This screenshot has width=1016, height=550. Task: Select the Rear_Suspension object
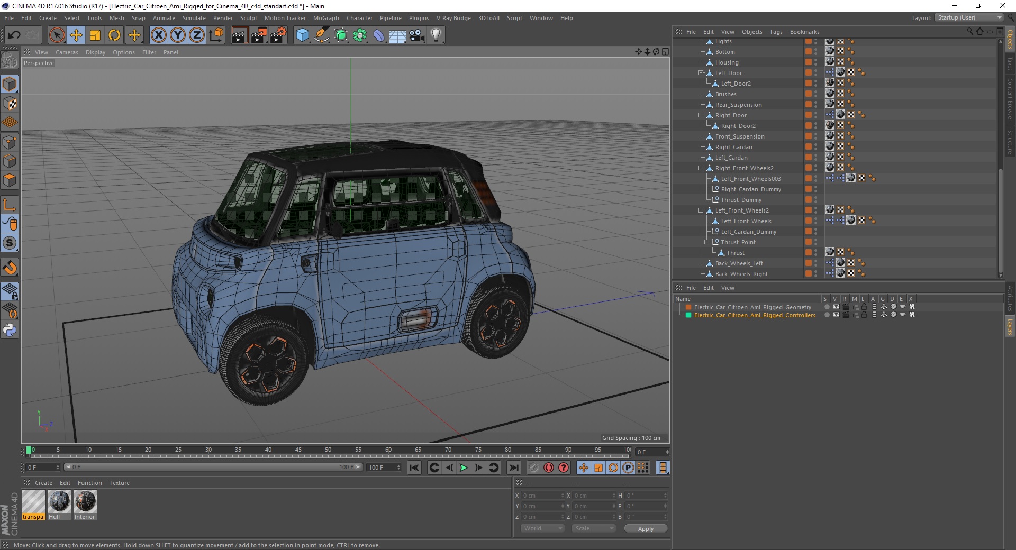tap(738, 105)
